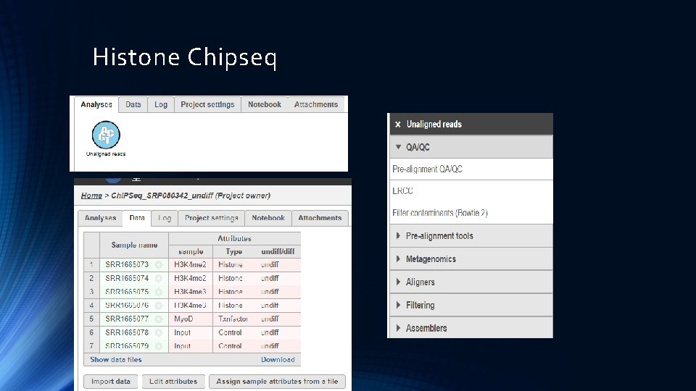Screen dimensions: 696x391
Task: Open Project settings in lower project panel
Action: [211, 218]
